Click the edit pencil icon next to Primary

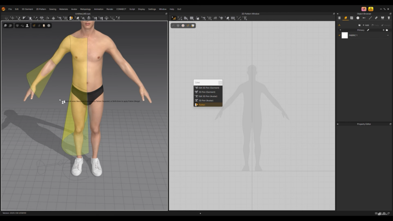point(368,30)
